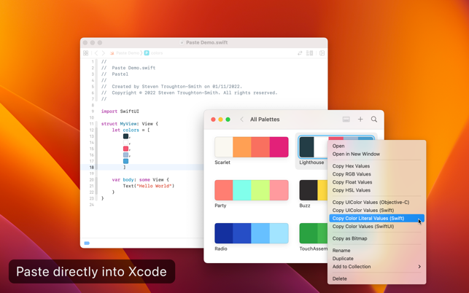Click the back chevron beside All Palettes
469x293 pixels.
241,120
